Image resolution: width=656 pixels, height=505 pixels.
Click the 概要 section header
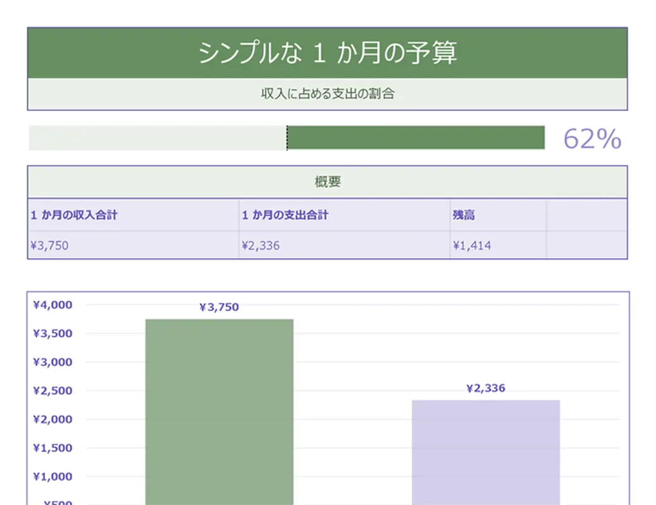tap(327, 182)
